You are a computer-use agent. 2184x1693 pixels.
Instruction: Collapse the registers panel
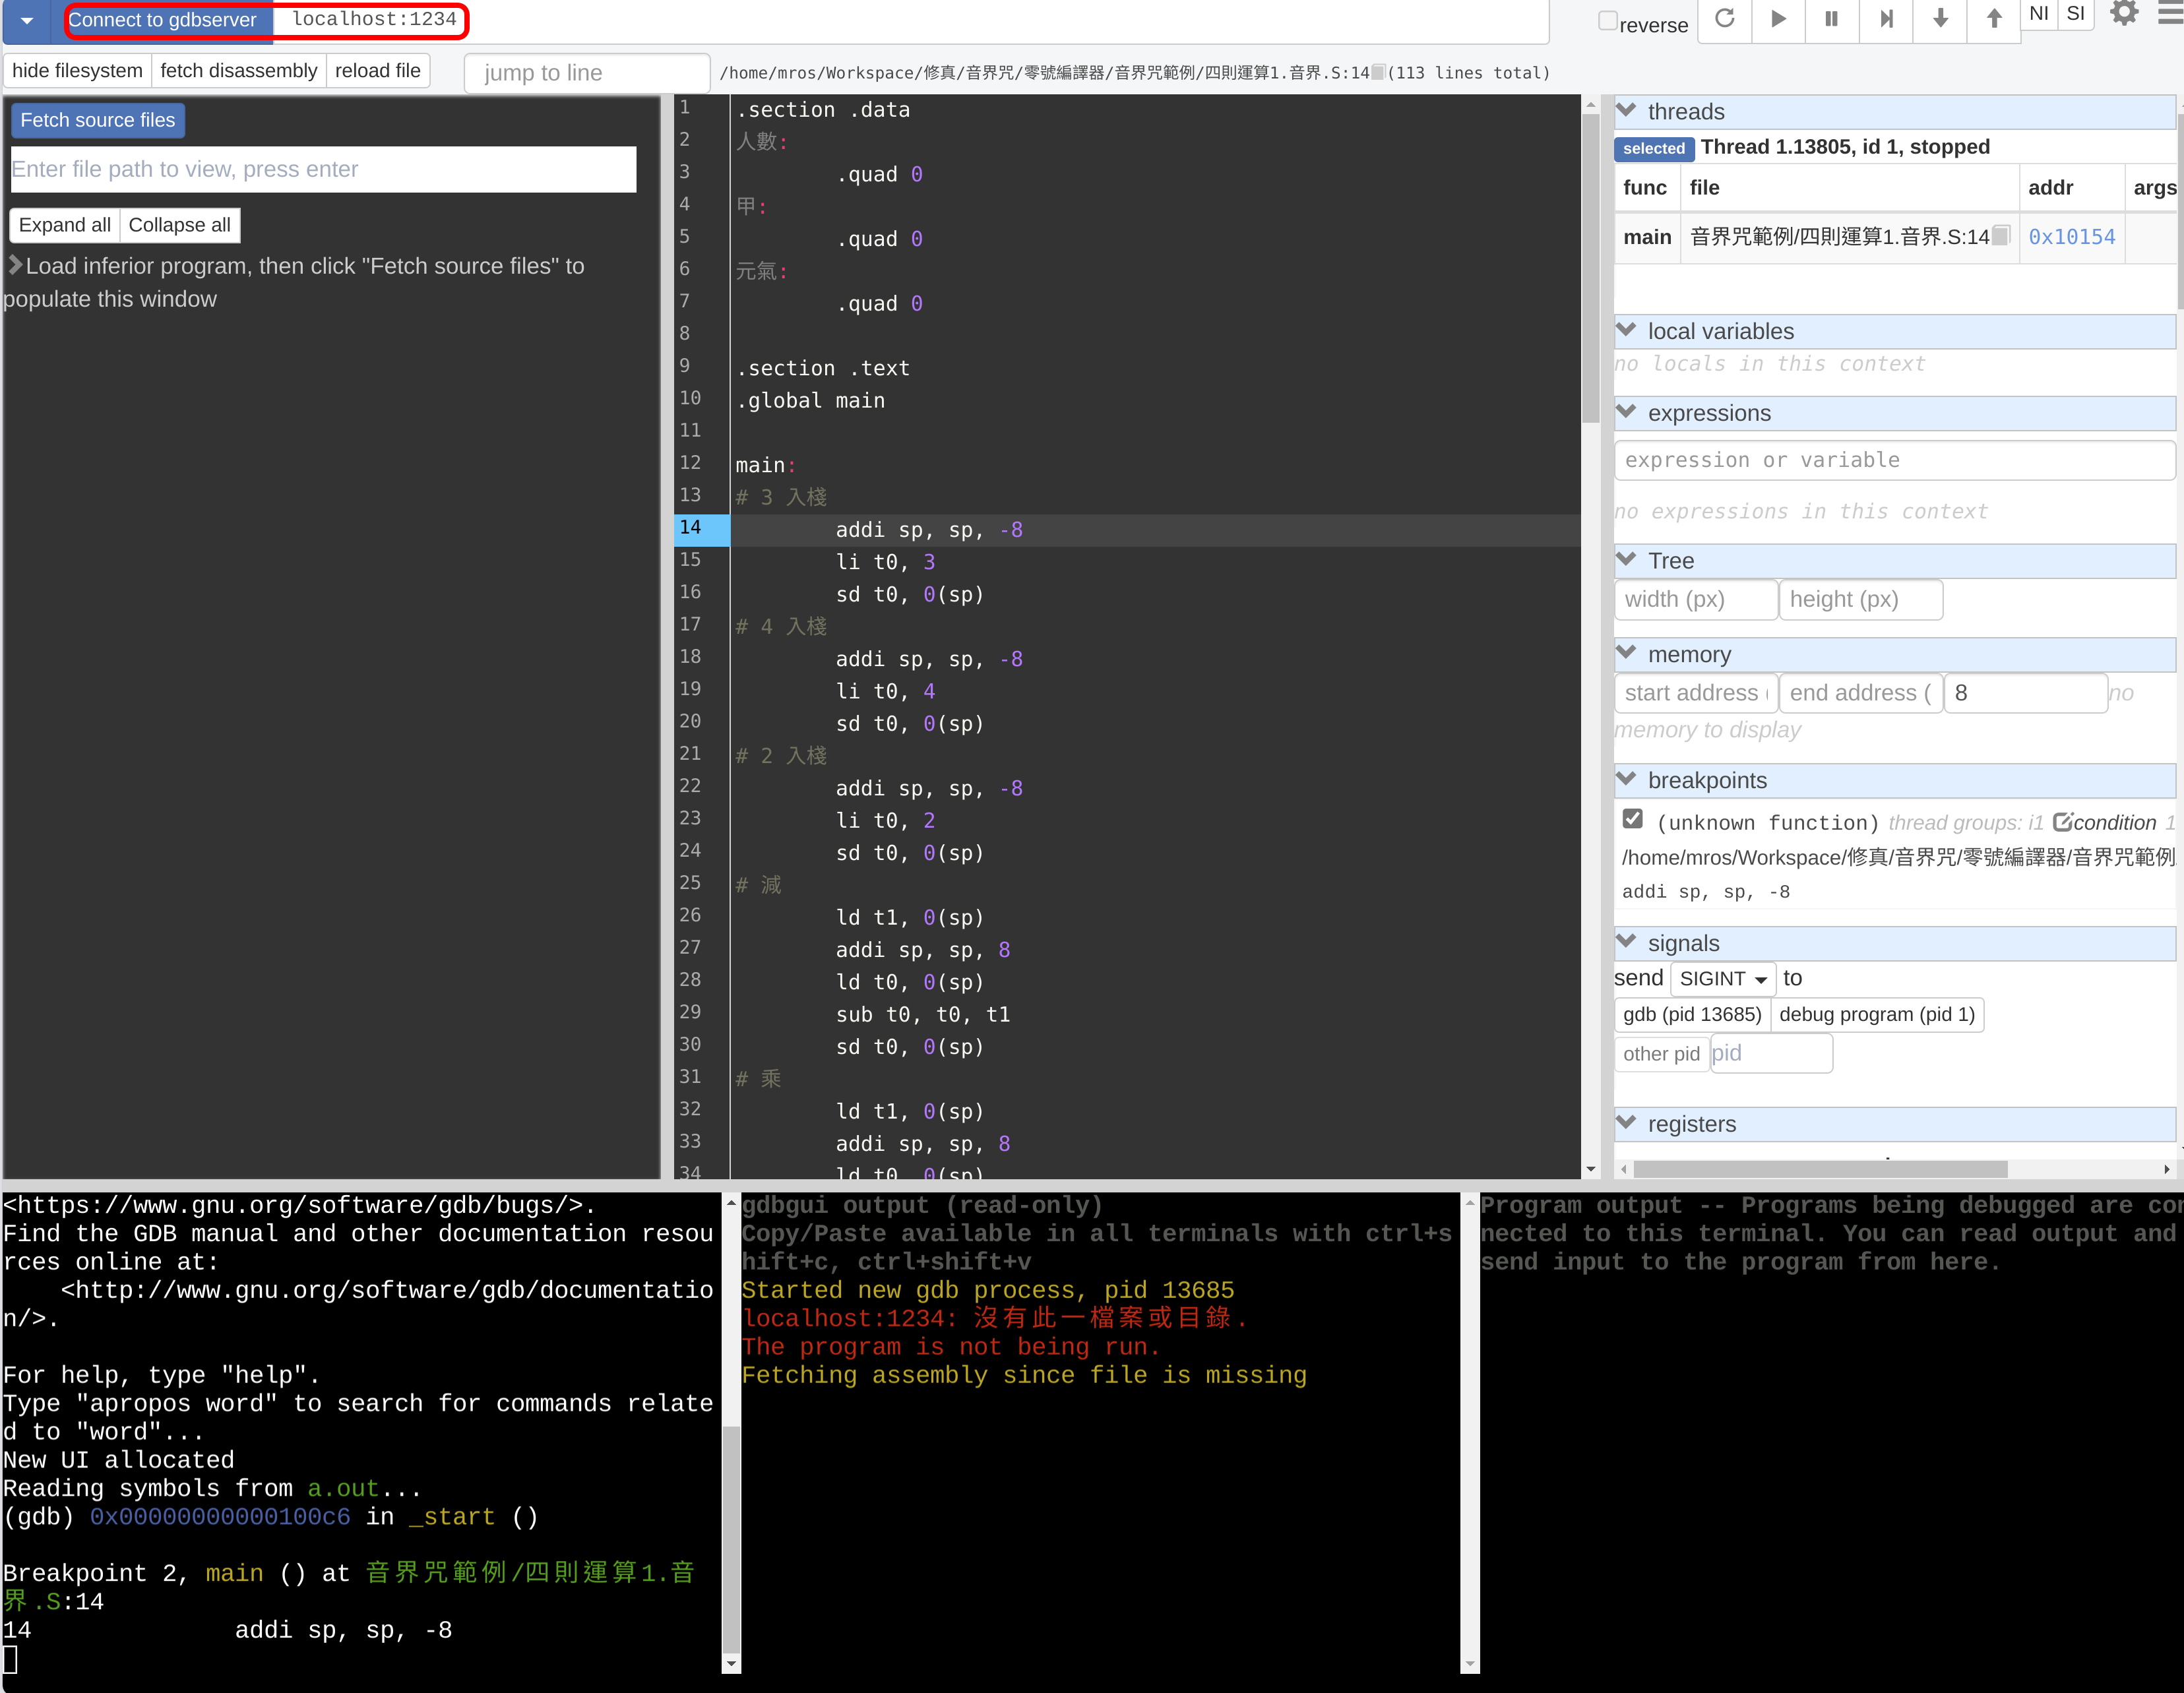[x=1628, y=1124]
